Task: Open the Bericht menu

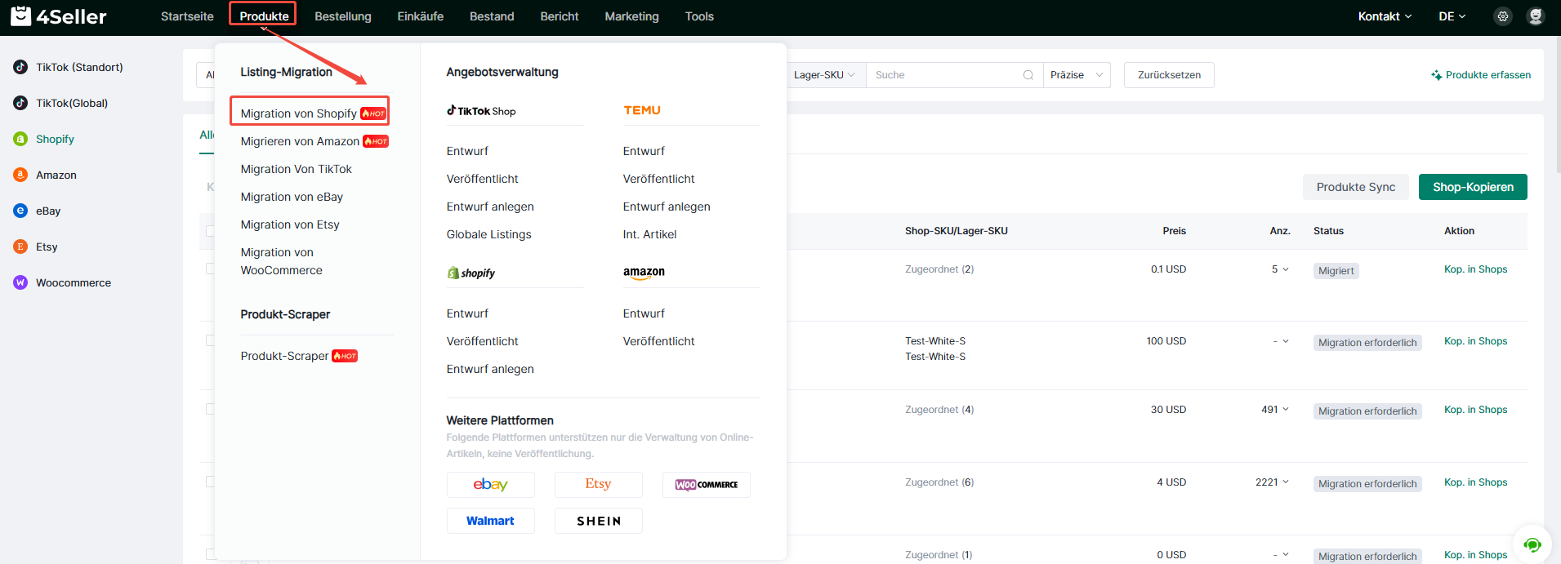Action: point(560,16)
